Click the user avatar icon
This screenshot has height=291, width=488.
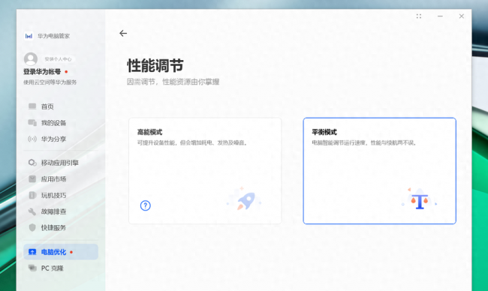point(31,59)
